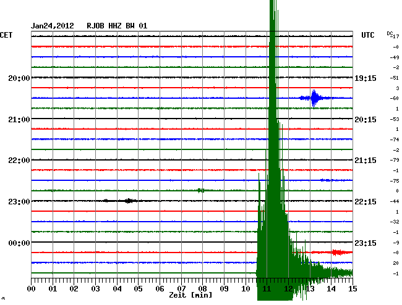Select minute tick label 04

pyautogui.click(x=117, y=289)
